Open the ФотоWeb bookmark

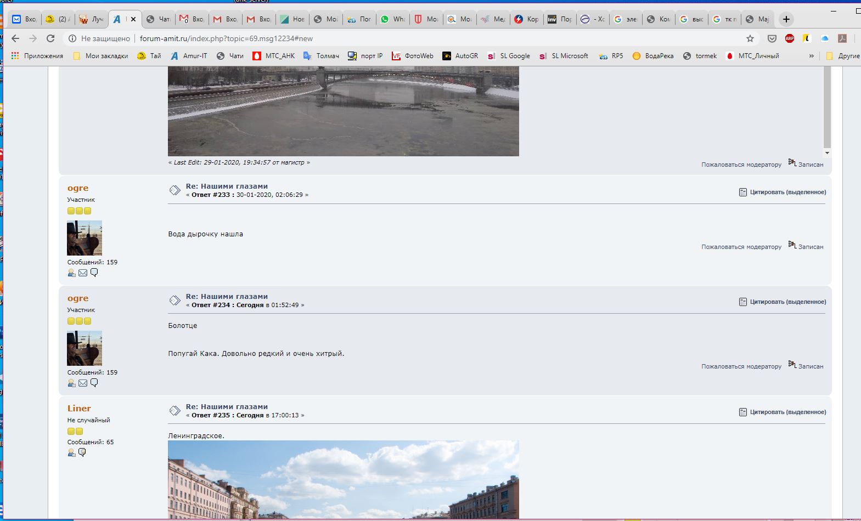(x=413, y=56)
